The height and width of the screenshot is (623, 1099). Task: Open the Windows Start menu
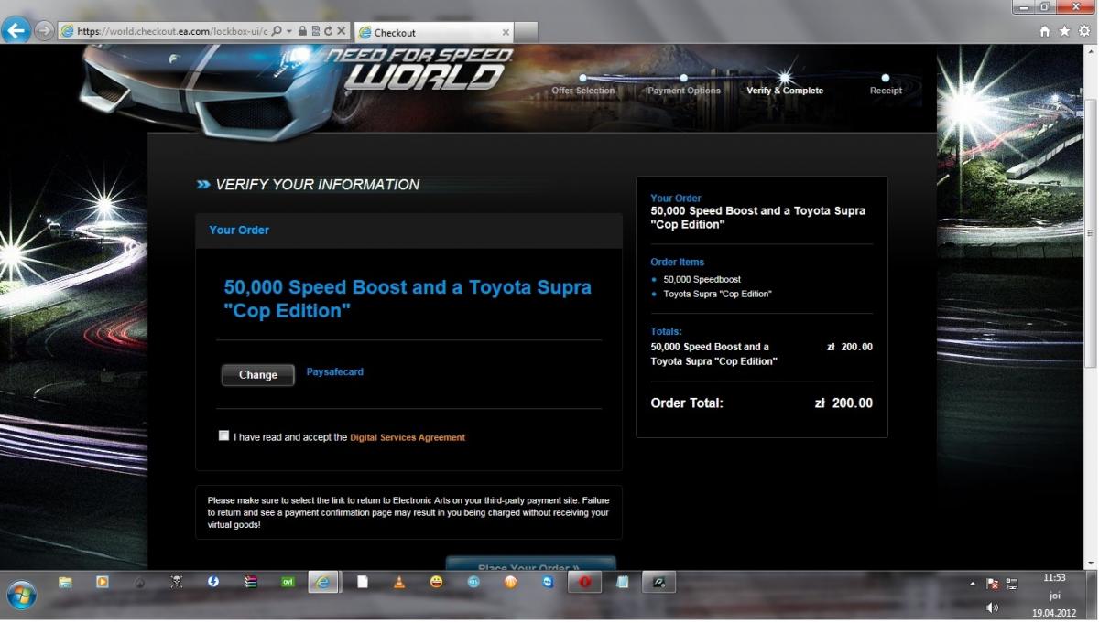coord(22,596)
